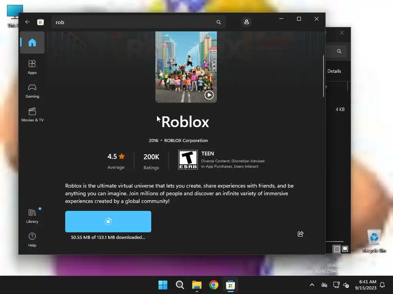Click the search magnifier in Store search box
393x294 pixels.
click(x=218, y=22)
